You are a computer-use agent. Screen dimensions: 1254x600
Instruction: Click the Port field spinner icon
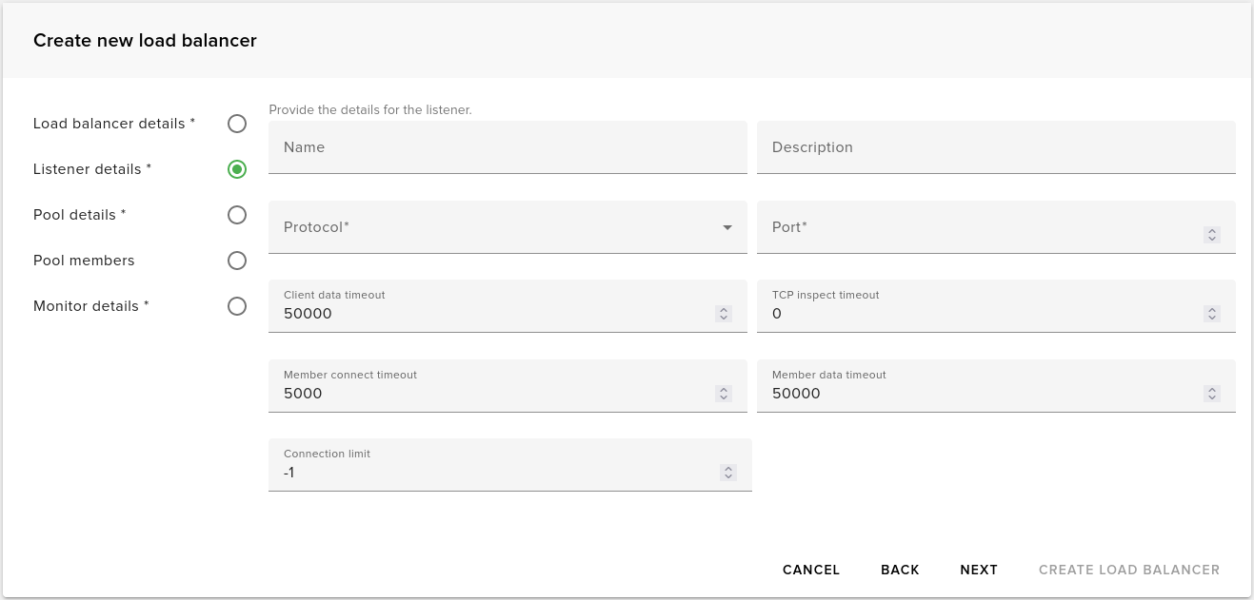tap(1211, 234)
